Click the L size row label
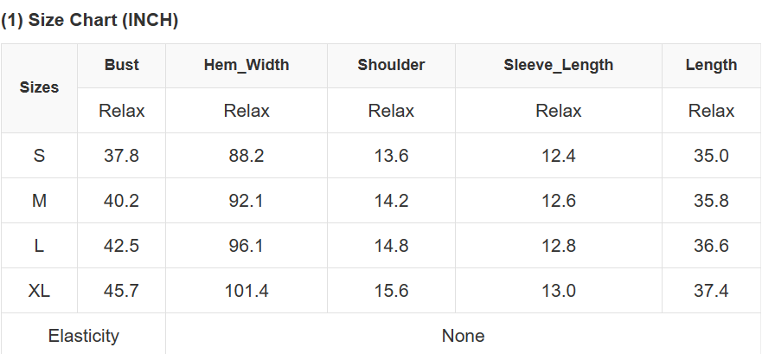This screenshot has width=762, height=354. (39, 246)
